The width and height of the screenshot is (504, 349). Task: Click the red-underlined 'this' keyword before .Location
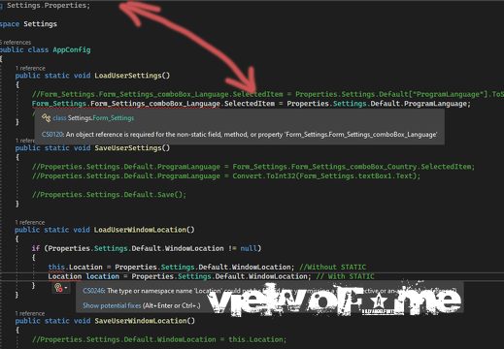point(56,267)
